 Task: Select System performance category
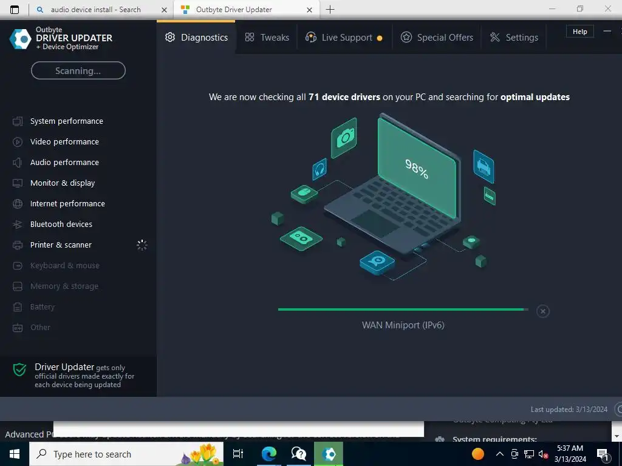[x=66, y=121]
